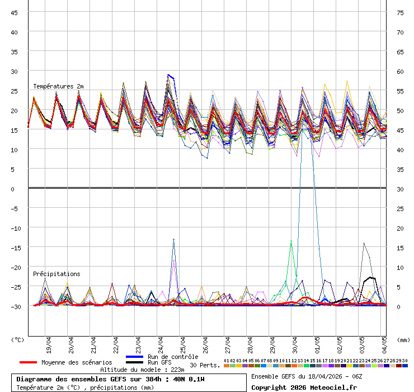Select perturbation 30 blue legend swatch
Viewport: 414px width, 392px height.
pyautogui.click(x=405, y=366)
